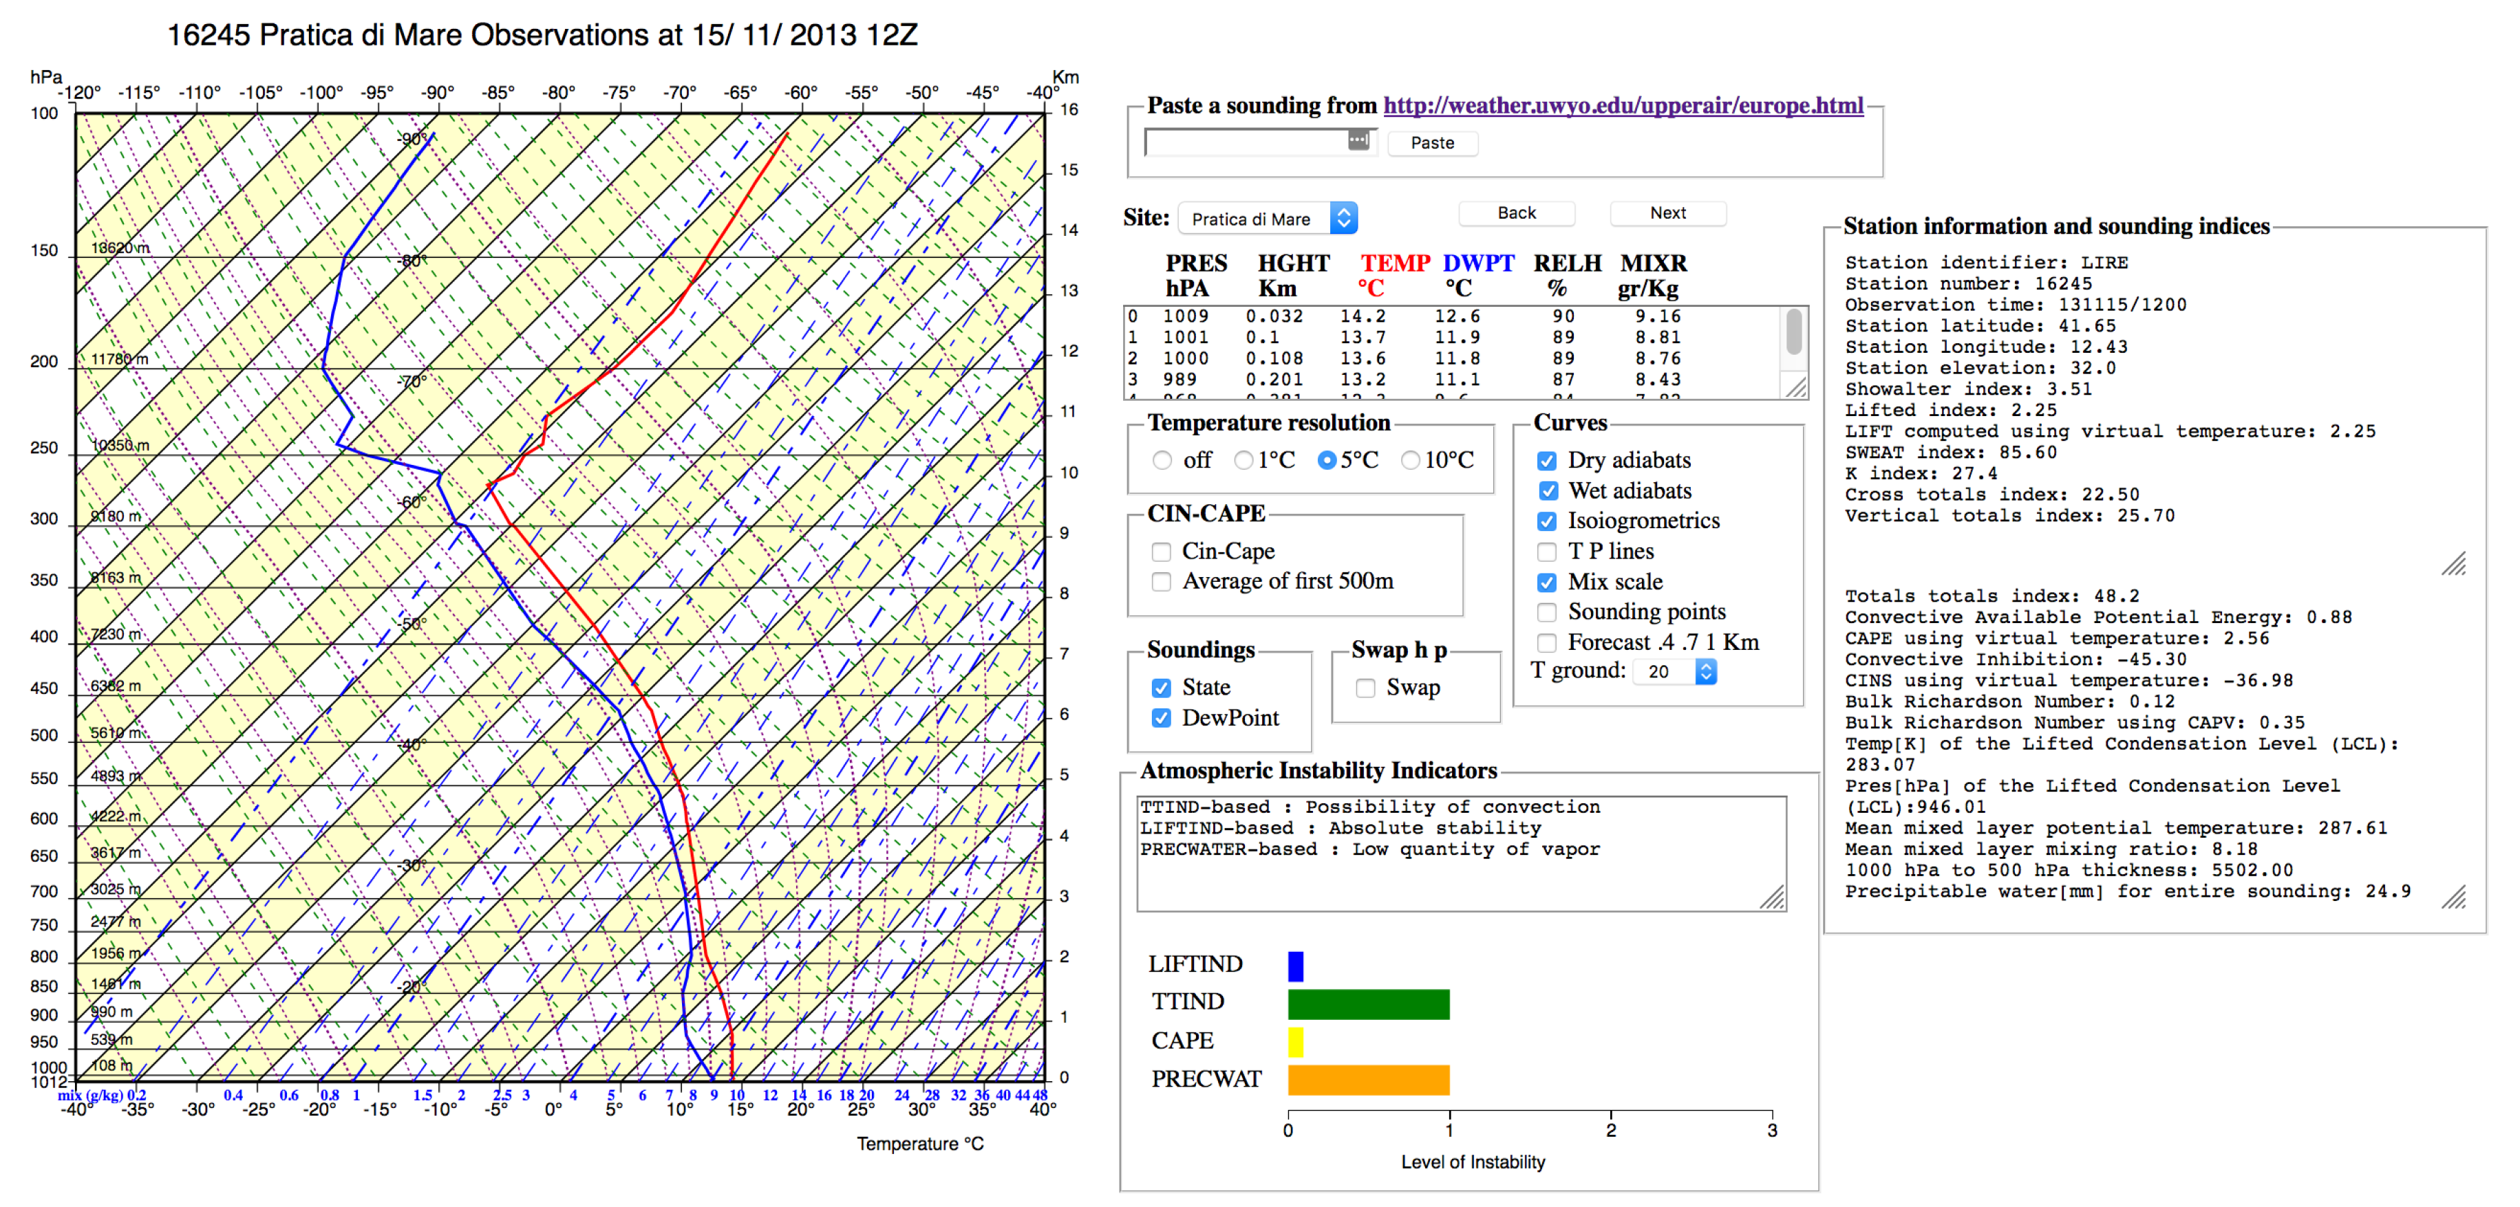The image size is (2520, 1207).
Task: Click the Next button
Action: coord(1668,213)
